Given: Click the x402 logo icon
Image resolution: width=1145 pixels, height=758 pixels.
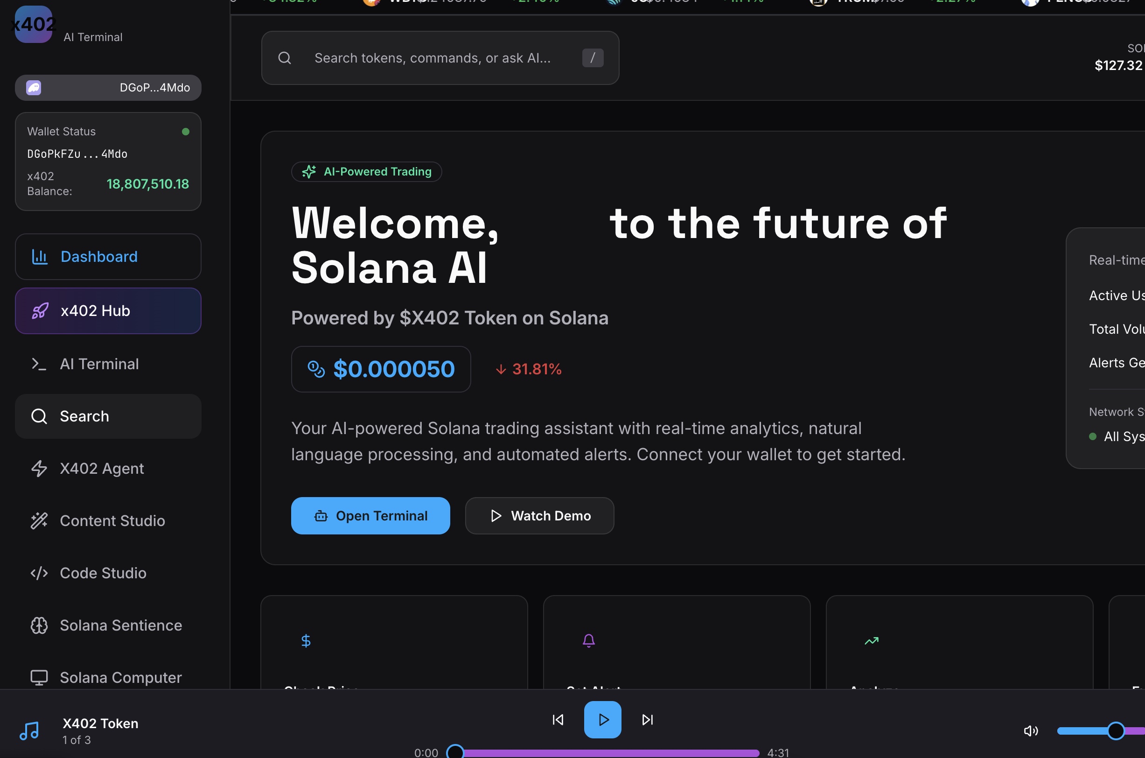Looking at the screenshot, I should click(33, 24).
